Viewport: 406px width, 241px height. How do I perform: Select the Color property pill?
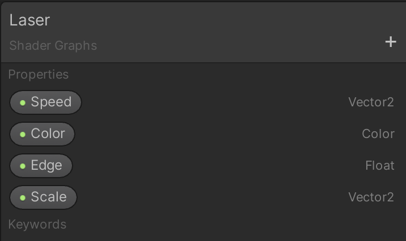coord(42,134)
